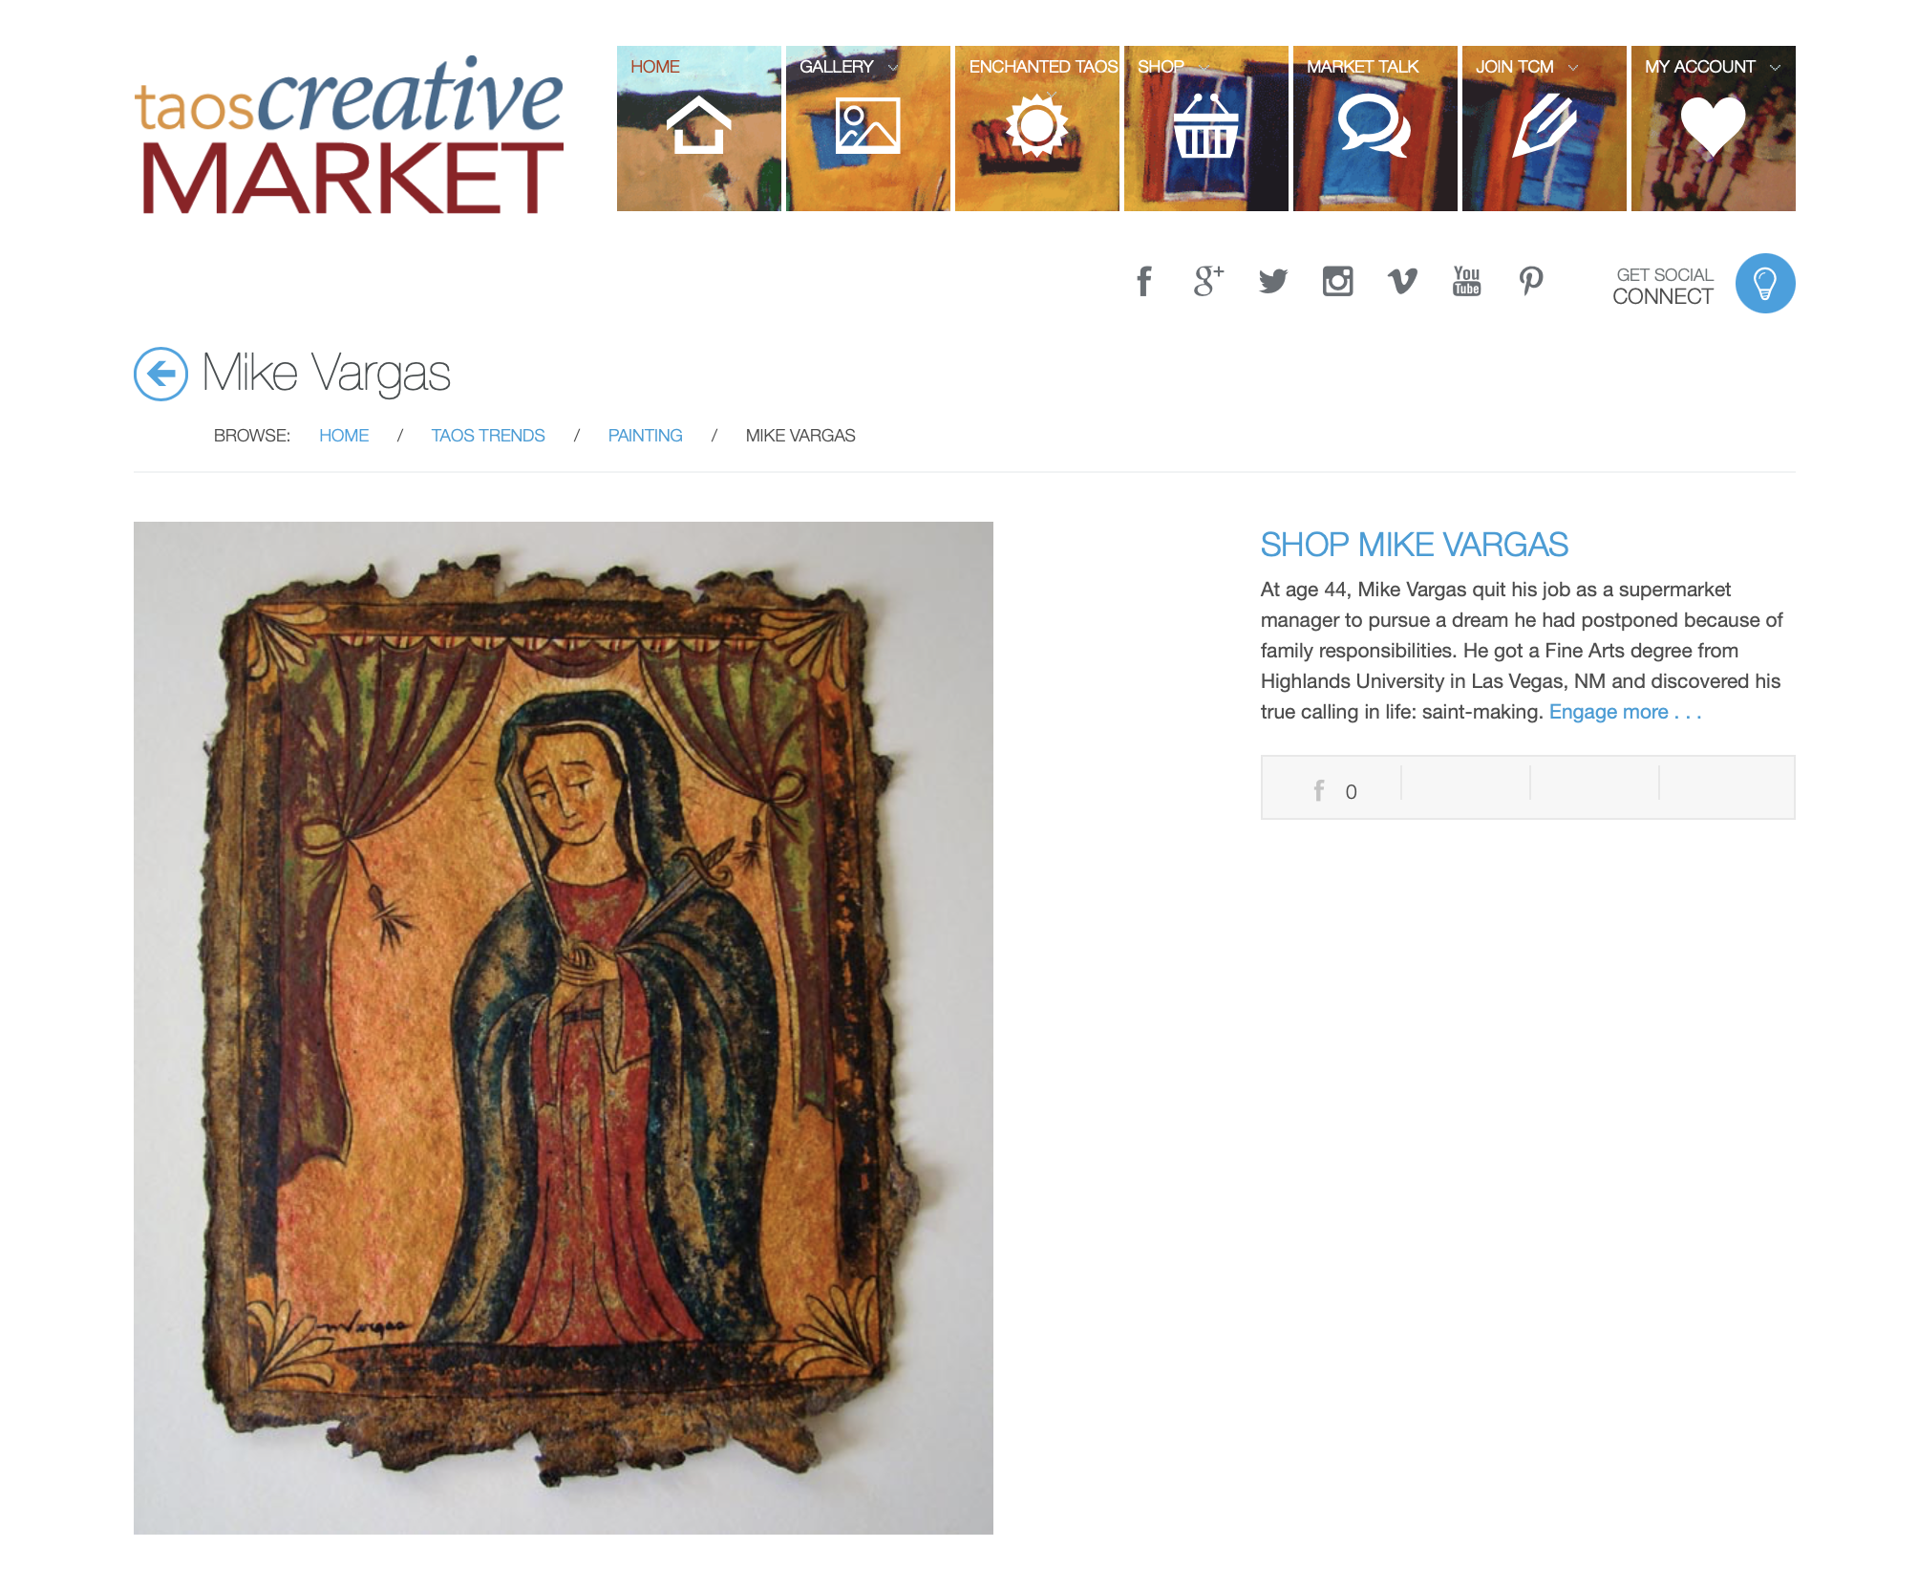Image resolution: width=1918 pixels, height=1569 pixels.
Task: Open the Market Talk menu tile
Action: point(1375,128)
